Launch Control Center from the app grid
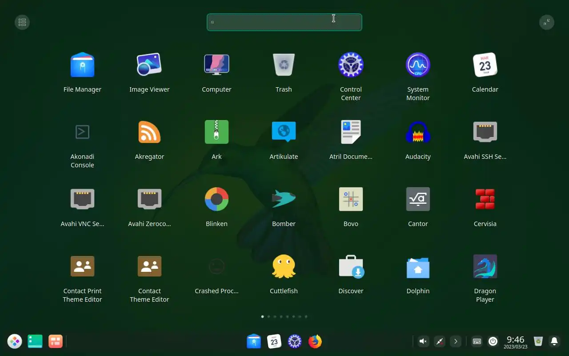The width and height of the screenshot is (569, 356). tap(351, 65)
